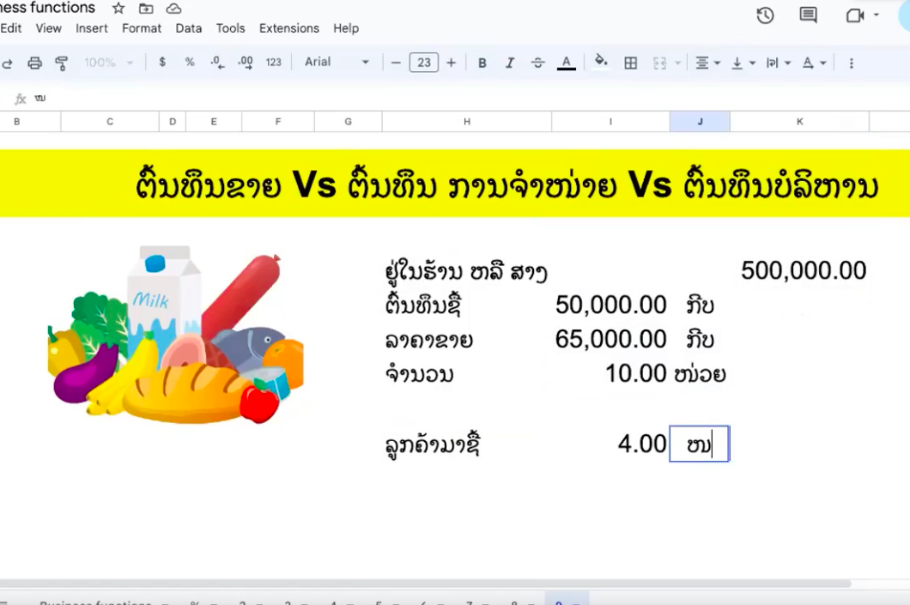The width and height of the screenshot is (910, 605).
Task: Format as percent
Action: point(190,62)
